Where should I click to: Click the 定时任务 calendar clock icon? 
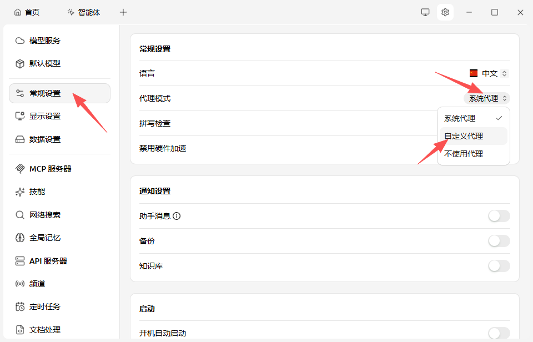(20, 306)
